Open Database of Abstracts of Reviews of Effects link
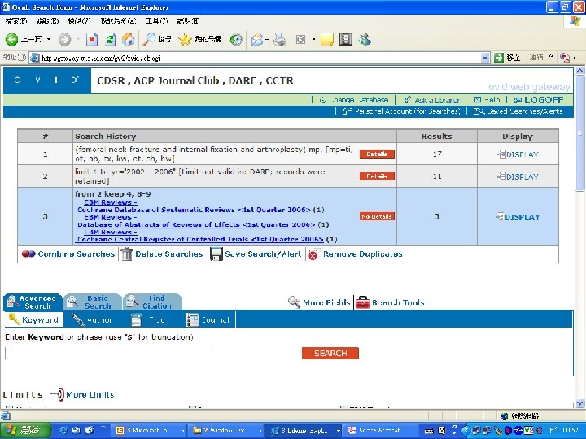The height and width of the screenshot is (439, 586). [196, 224]
